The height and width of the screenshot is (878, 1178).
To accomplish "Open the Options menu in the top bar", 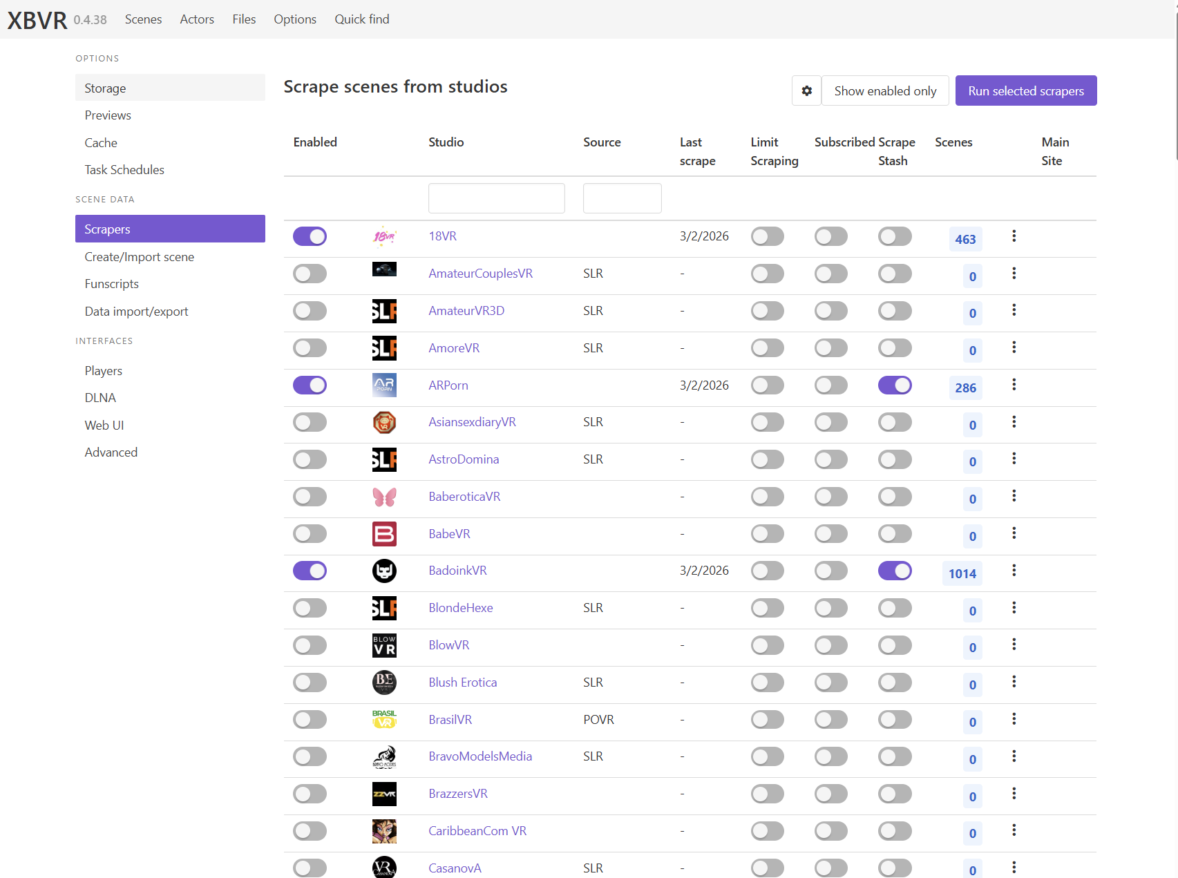I will [x=294, y=19].
